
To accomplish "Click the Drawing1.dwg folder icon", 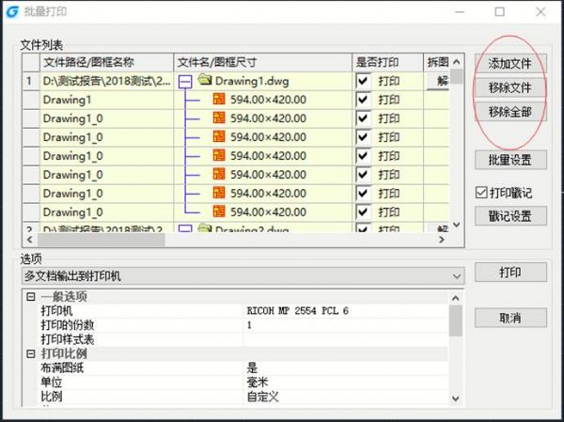I will [204, 81].
